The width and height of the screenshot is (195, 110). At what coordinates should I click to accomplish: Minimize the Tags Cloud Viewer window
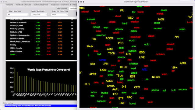[x=81, y=2]
